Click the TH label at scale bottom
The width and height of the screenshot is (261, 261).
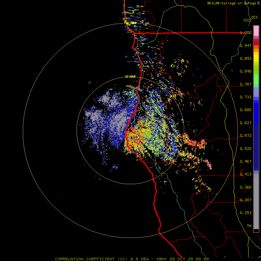point(249,226)
